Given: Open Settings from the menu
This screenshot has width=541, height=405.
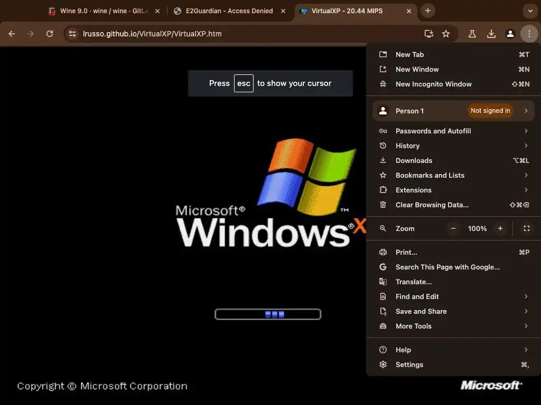Looking at the screenshot, I should click(454, 365).
